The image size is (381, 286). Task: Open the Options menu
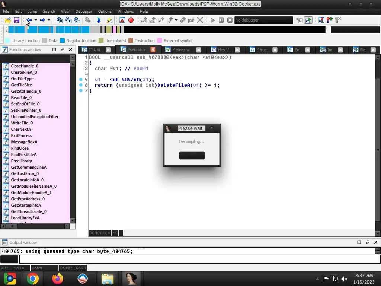pos(105,12)
